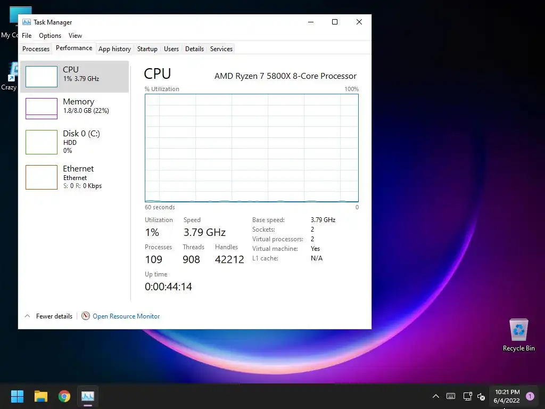Click the muted volume tray icon

point(481,396)
